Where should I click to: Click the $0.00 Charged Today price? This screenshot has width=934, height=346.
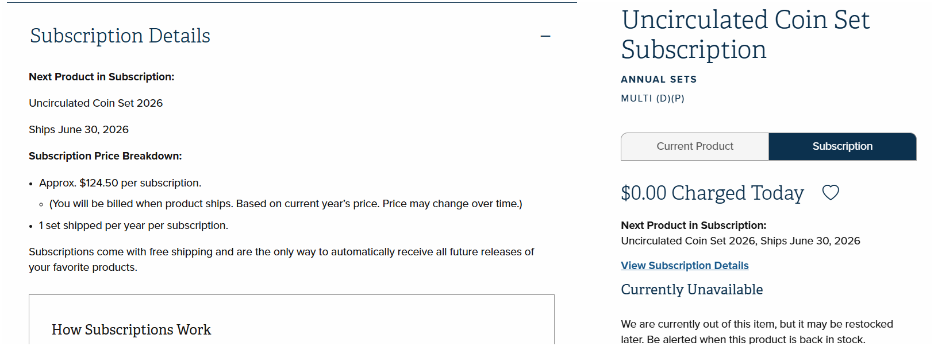pyautogui.click(x=712, y=193)
